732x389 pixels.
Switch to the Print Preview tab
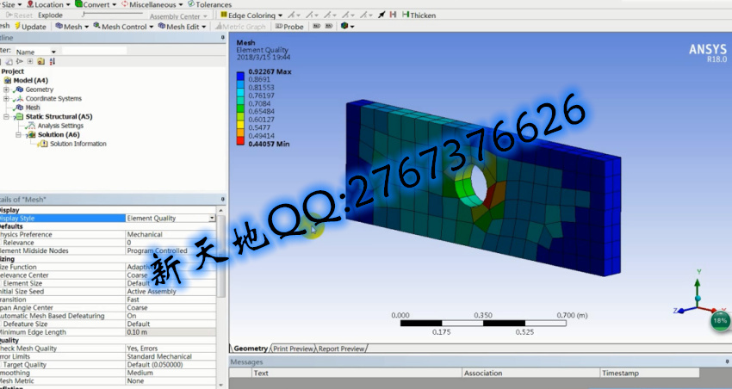point(293,349)
